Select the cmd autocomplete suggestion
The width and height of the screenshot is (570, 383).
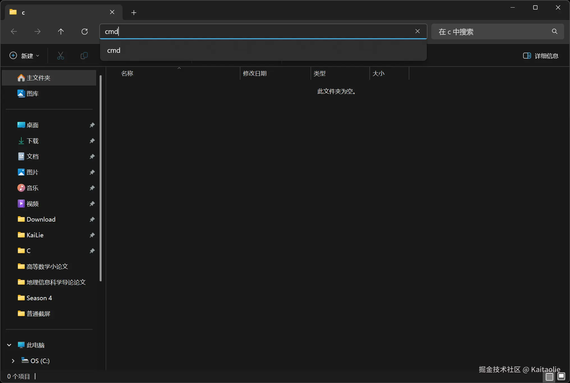point(114,50)
